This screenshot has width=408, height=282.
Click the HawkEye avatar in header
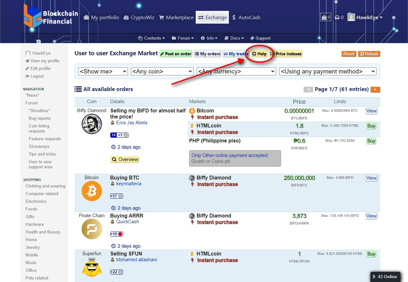pos(351,17)
